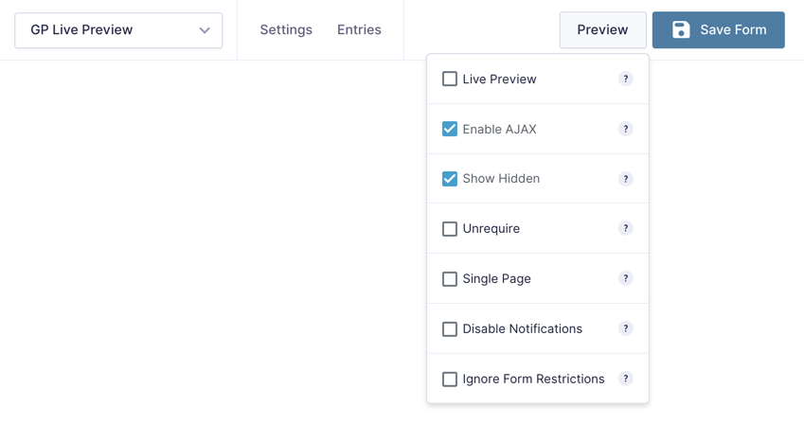Enable the Live Preview checkbox
Screen dimensions: 804x424
(450, 79)
